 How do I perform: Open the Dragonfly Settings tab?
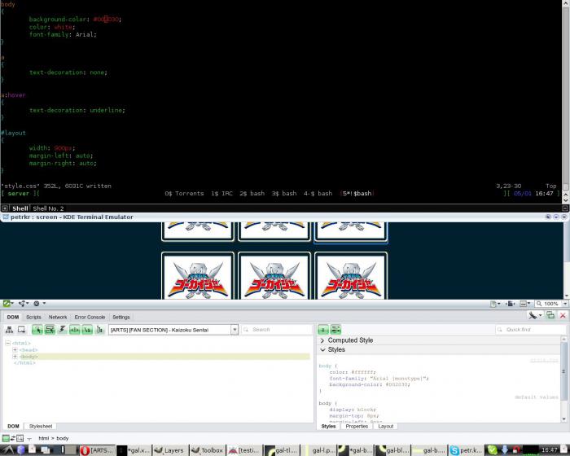[x=121, y=317]
